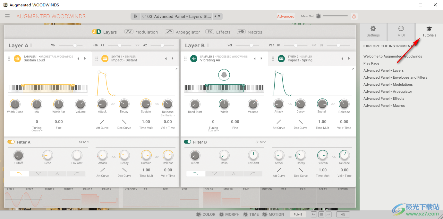Disable the Filter B switch
The image size is (443, 219).
click(x=188, y=142)
